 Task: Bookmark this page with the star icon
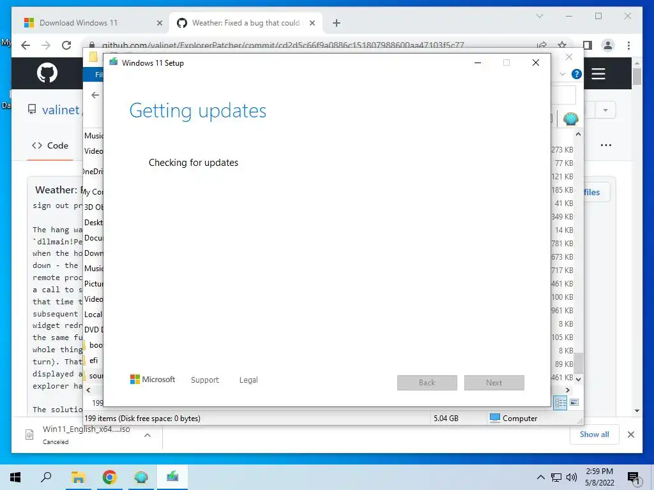(x=562, y=45)
